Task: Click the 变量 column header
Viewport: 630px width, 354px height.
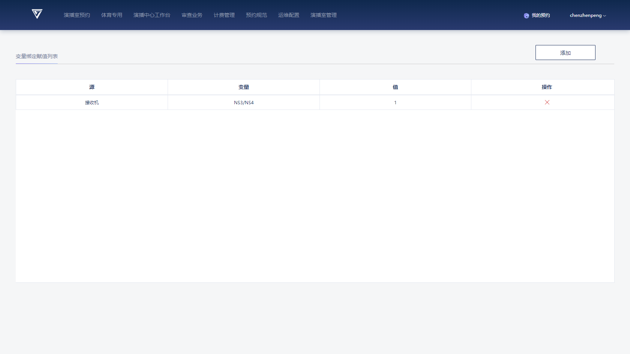Action: coord(244,87)
